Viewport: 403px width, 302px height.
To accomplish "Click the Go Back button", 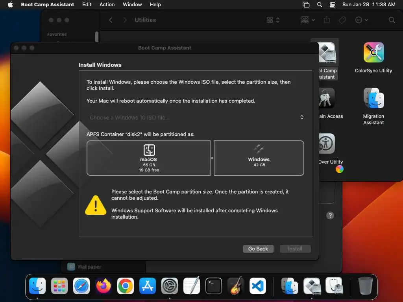I will tap(258, 249).
